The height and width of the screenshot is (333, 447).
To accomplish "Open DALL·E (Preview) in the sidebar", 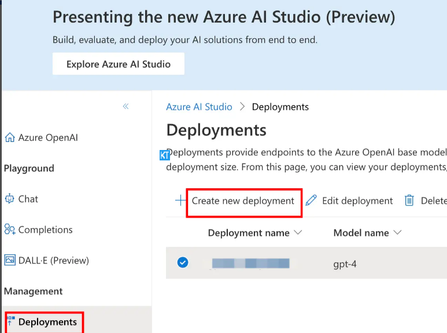I will click(54, 261).
